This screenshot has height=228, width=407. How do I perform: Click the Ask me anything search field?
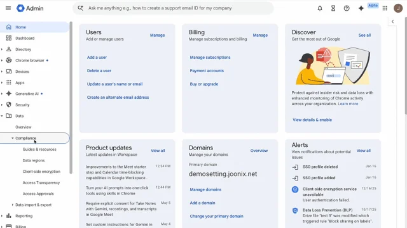tap(173, 8)
